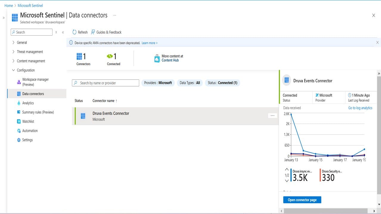Select Watchlist from Configuration menu
The image size is (381, 214).
click(28, 122)
